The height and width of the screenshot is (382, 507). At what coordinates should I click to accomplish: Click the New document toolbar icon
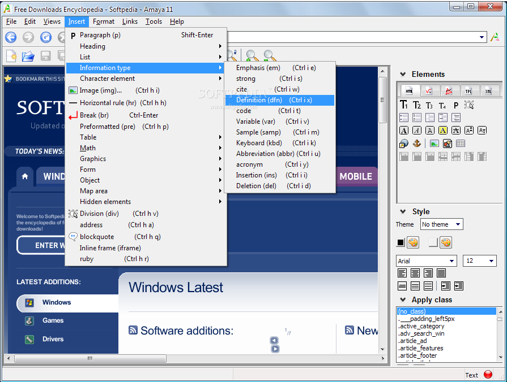pos(12,56)
